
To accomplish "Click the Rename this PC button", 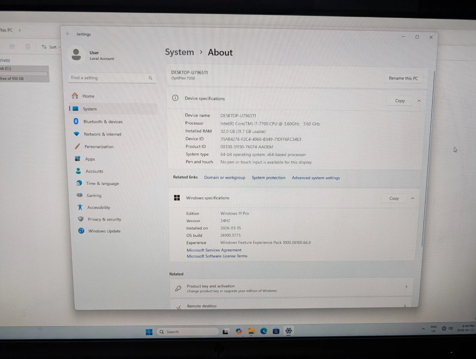I will click(403, 78).
